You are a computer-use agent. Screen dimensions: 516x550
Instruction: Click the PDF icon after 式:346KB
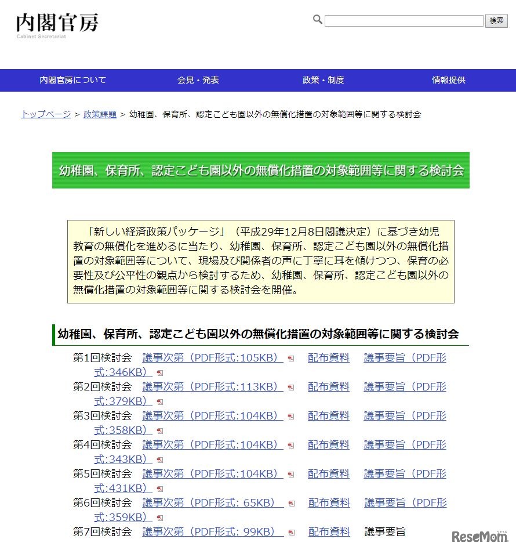pyautogui.click(x=159, y=372)
